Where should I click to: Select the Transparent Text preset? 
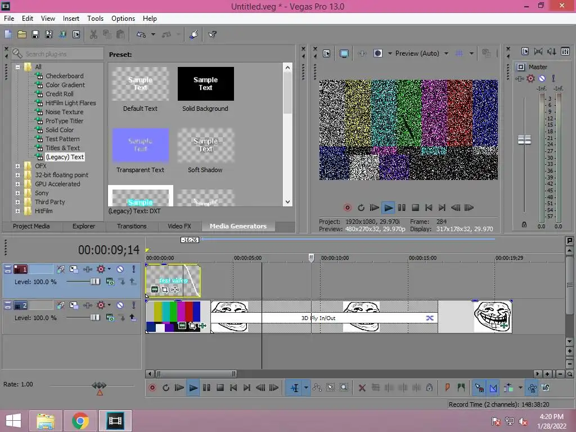click(140, 151)
